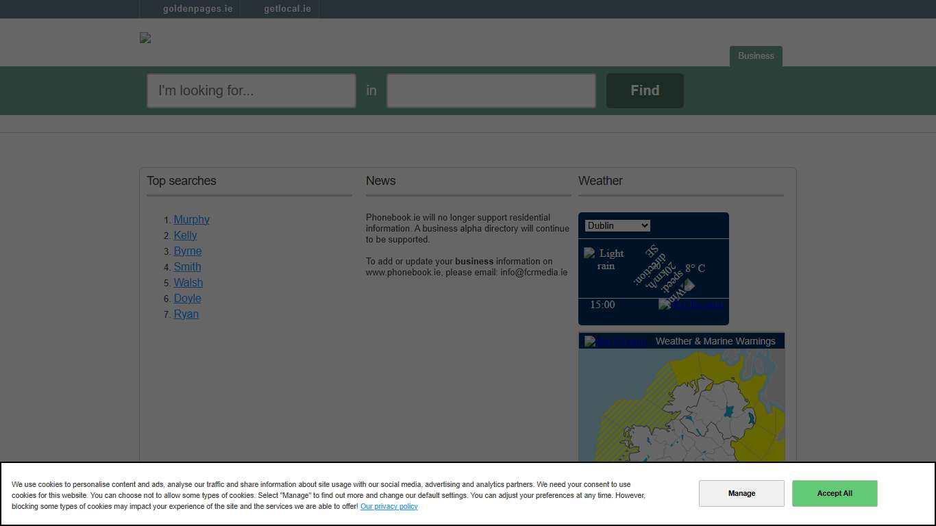This screenshot has height=526, width=936.
Task: Select Murphy from Top searches
Action: [191, 219]
